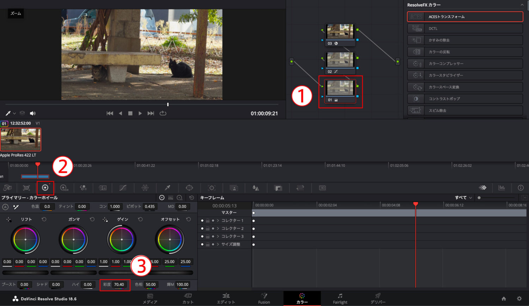Click the saturation value field 70.40
The width and height of the screenshot is (529, 306).
[119, 284]
